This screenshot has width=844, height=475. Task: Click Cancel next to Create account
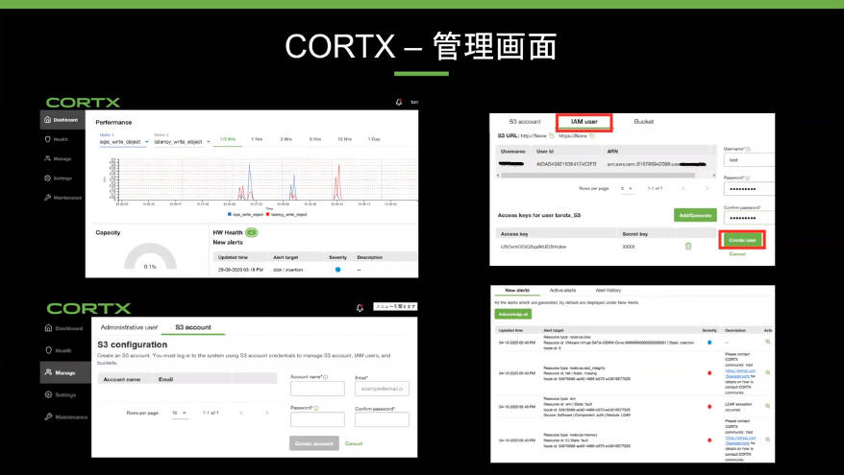[354, 443]
